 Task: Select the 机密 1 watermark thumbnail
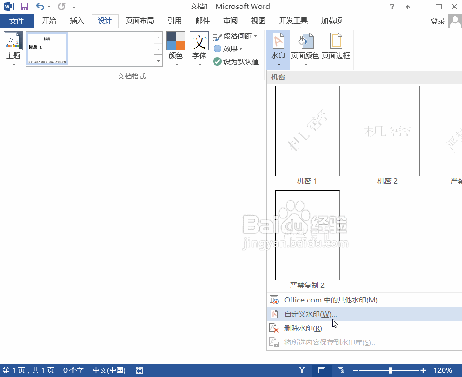(307, 131)
